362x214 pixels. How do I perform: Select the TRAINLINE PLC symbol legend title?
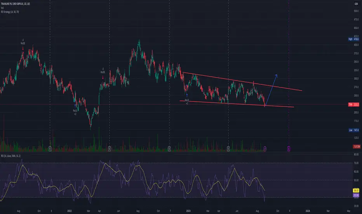tap(15, 4)
